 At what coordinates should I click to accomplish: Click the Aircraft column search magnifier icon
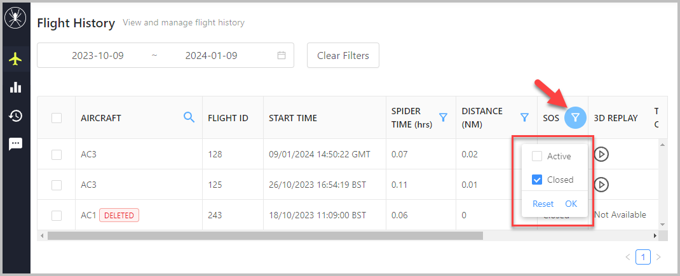(189, 117)
